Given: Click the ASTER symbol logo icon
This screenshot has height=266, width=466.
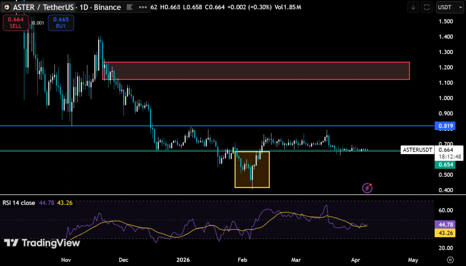Looking at the screenshot, I should (6, 7).
